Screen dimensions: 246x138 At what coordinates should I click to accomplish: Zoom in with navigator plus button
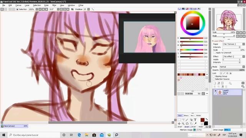(x=241, y=33)
